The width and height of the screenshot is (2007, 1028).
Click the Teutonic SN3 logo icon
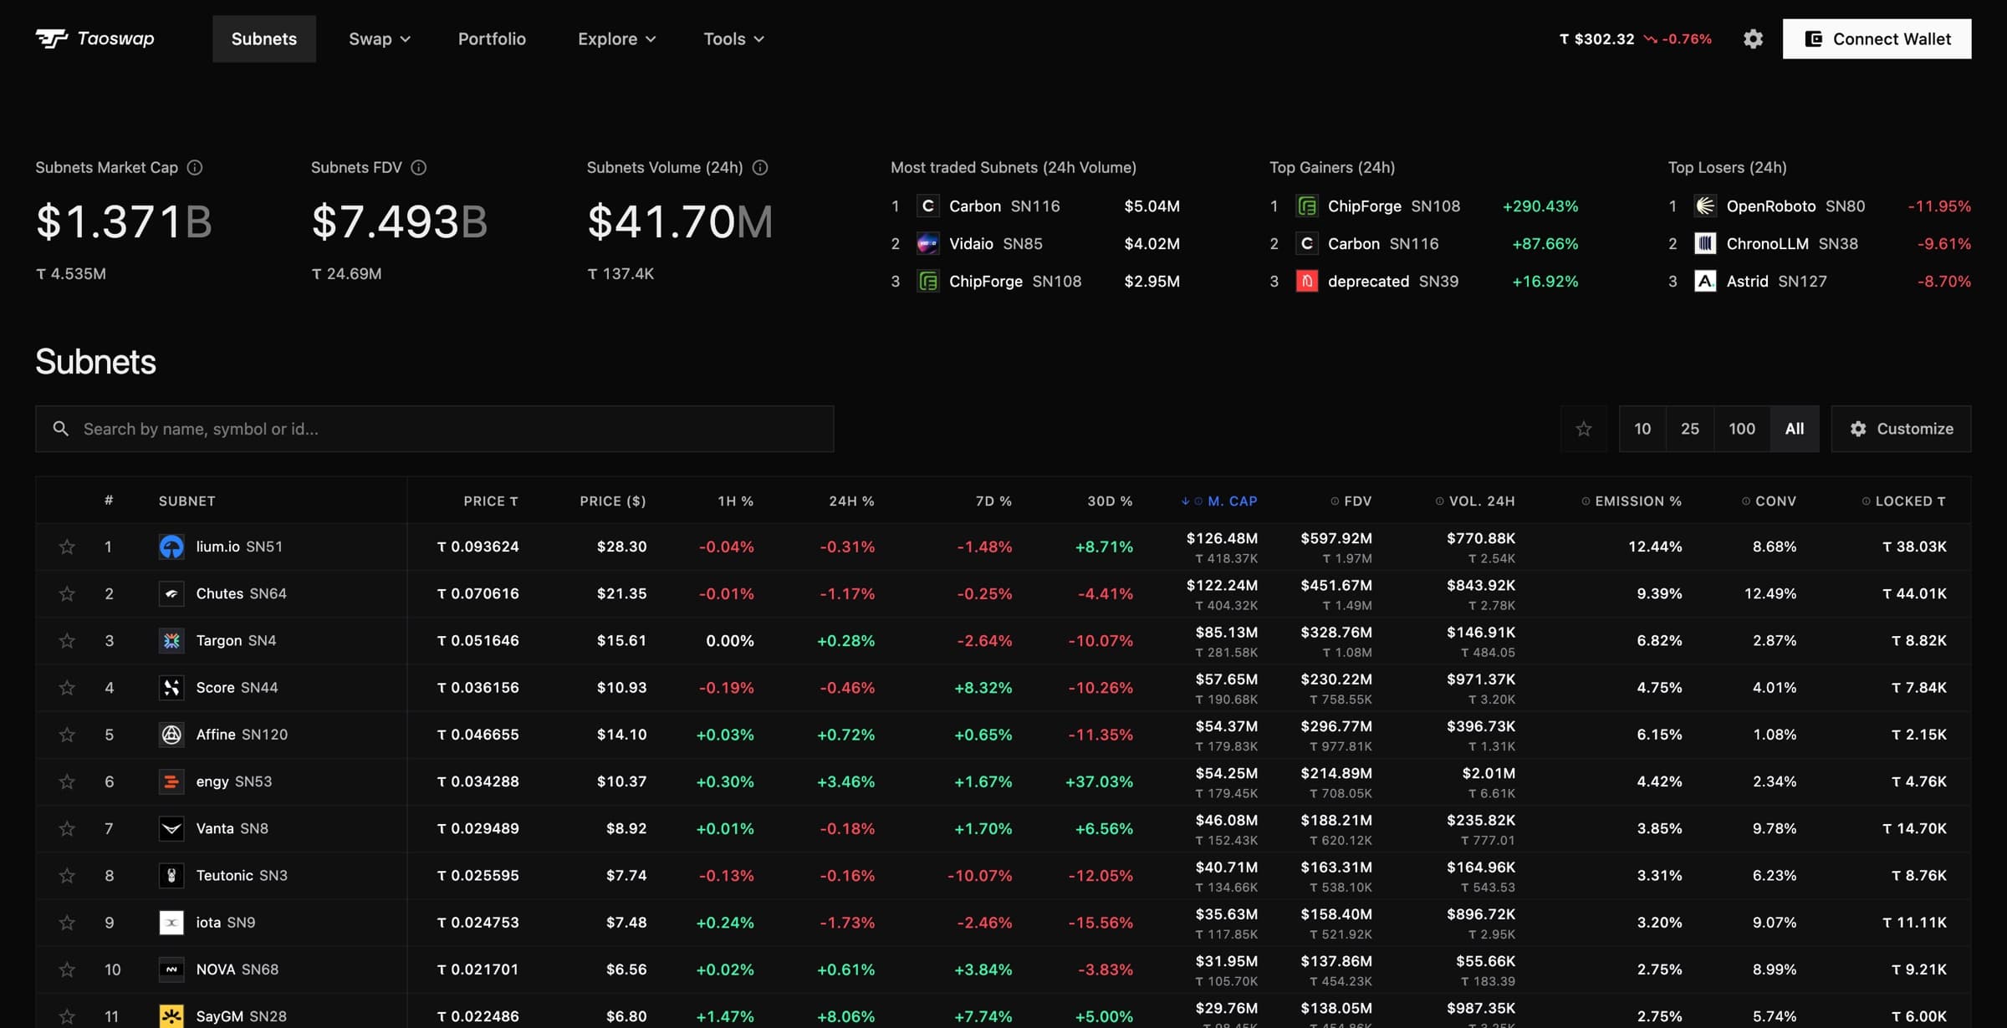point(171,875)
